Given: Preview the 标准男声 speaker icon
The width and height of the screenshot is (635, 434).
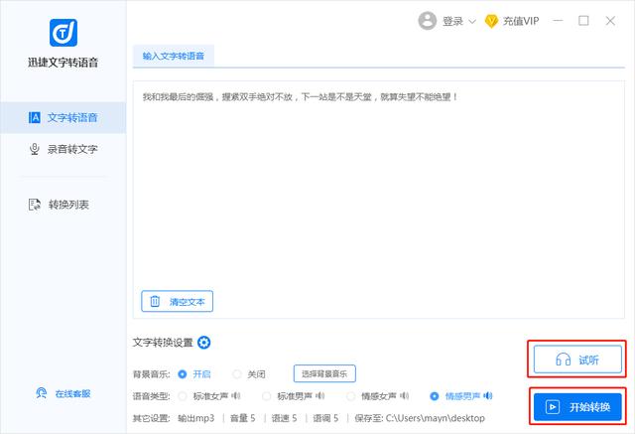Looking at the screenshot, I should (x=320, y=396).
